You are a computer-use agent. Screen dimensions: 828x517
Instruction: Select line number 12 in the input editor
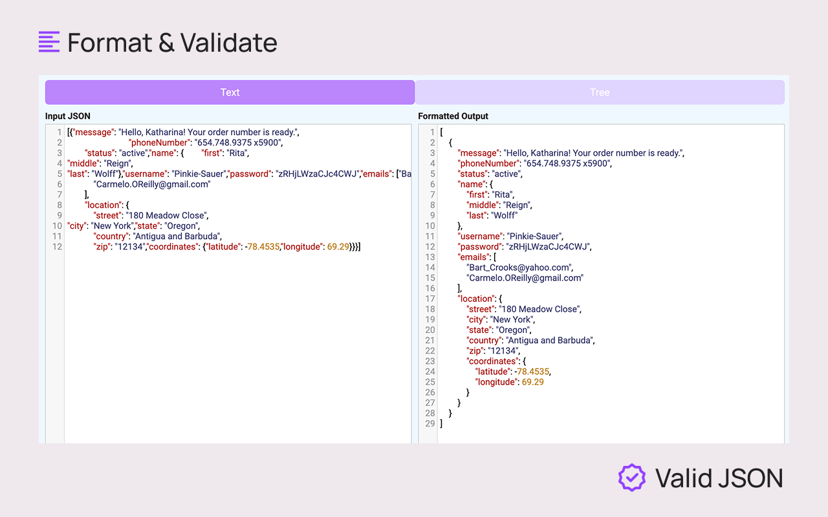coord(58,246)
